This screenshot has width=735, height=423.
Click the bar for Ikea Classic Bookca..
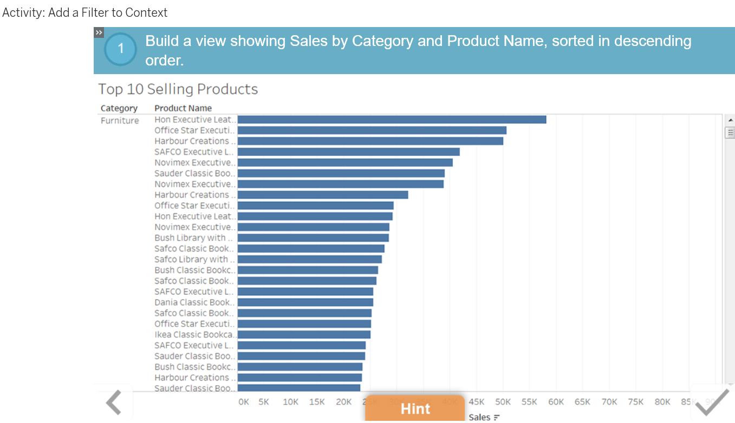pos(304,335)
